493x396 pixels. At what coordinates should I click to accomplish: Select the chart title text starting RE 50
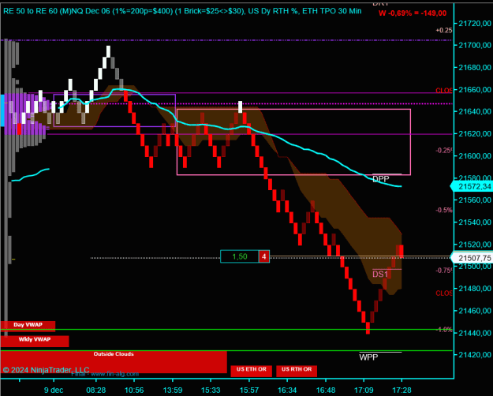point(182,11)
